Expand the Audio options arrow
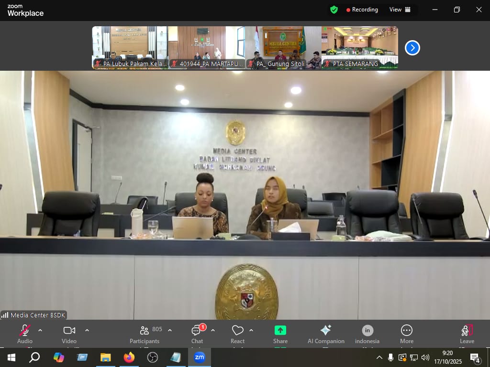Image resolution: width=490 pixels, height=367 pixels. [40, 330]
